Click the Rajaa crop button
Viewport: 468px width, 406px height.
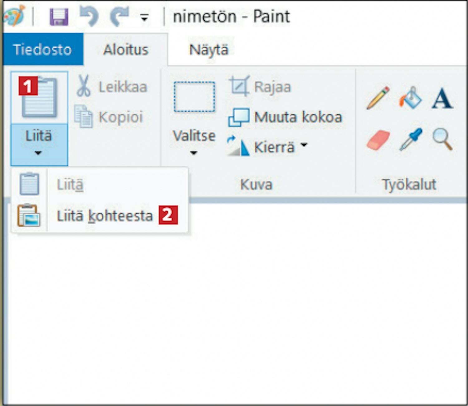click(260, 86)
